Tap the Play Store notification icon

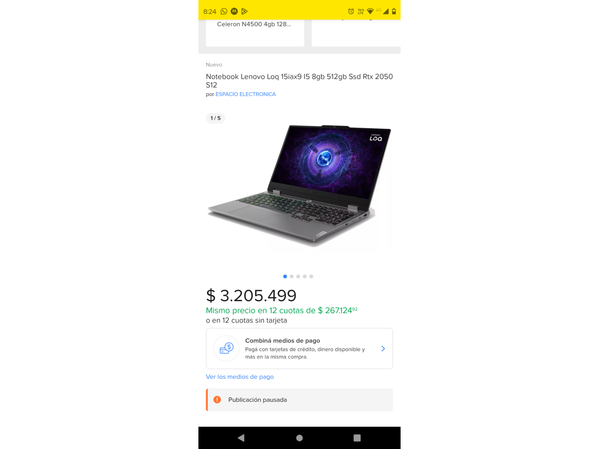pos(244,11)
